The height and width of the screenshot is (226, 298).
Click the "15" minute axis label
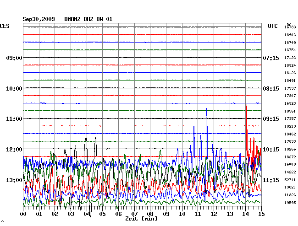[261, 214]
